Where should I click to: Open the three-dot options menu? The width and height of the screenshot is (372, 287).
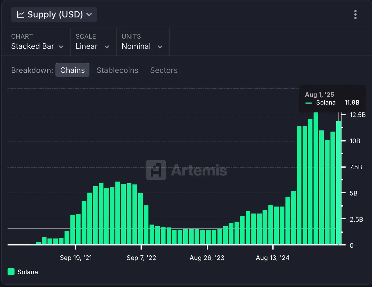click(x=355, y=14)
